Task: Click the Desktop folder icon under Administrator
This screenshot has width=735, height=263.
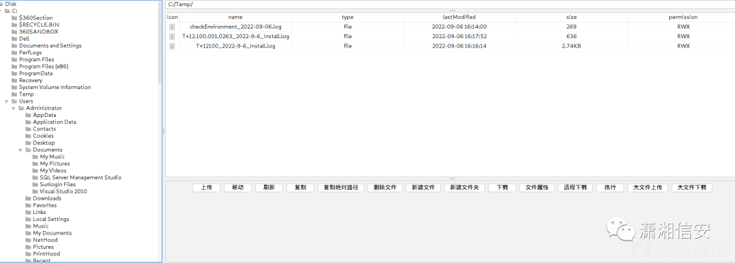Action: 28,143
